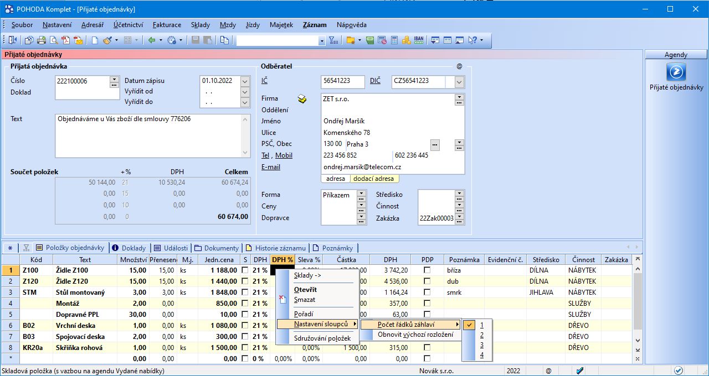The width and height of the screenshot is (709, 376).
Task: Click the IBAN toolbar icon
Action: point(419,40)
